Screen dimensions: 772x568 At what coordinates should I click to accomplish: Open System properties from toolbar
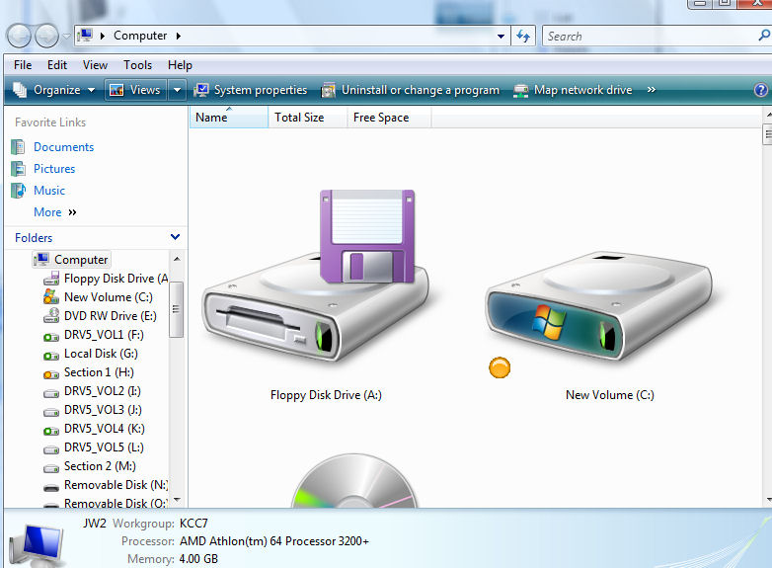pos(250,90)
